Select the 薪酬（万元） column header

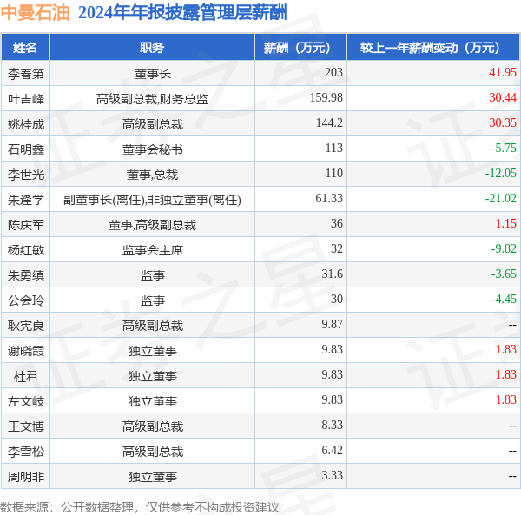(x=300, y=48)
